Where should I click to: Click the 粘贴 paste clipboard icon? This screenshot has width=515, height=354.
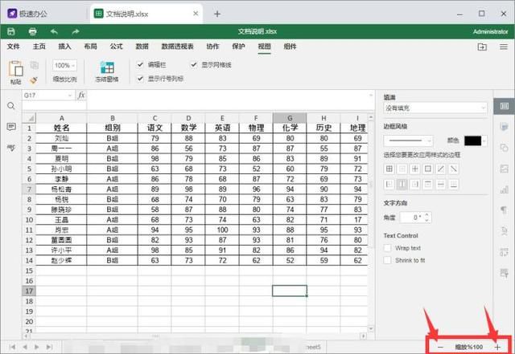15,68
